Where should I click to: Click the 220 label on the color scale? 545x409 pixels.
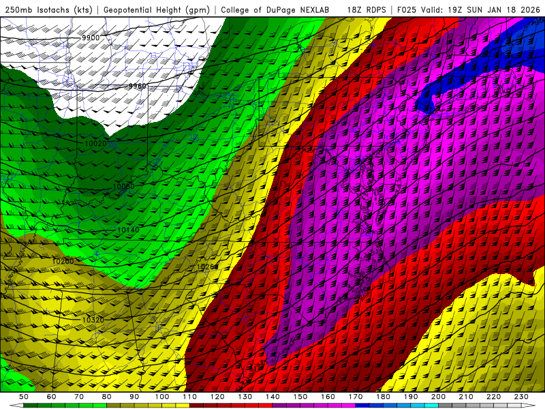pyautogui.click(x=493, y=397)
